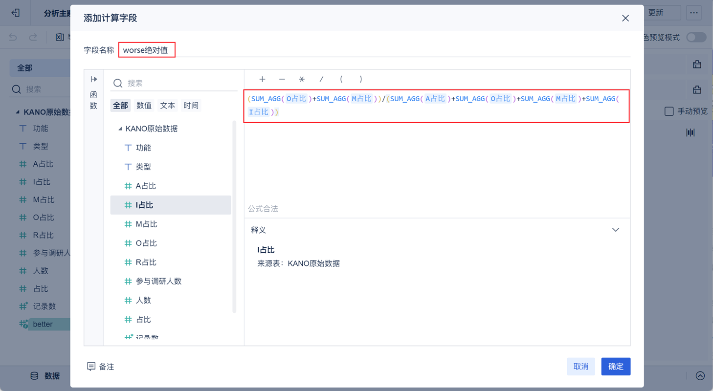
Task: Turn on the preview mode toggle switch
Action: tap(695, 37)
